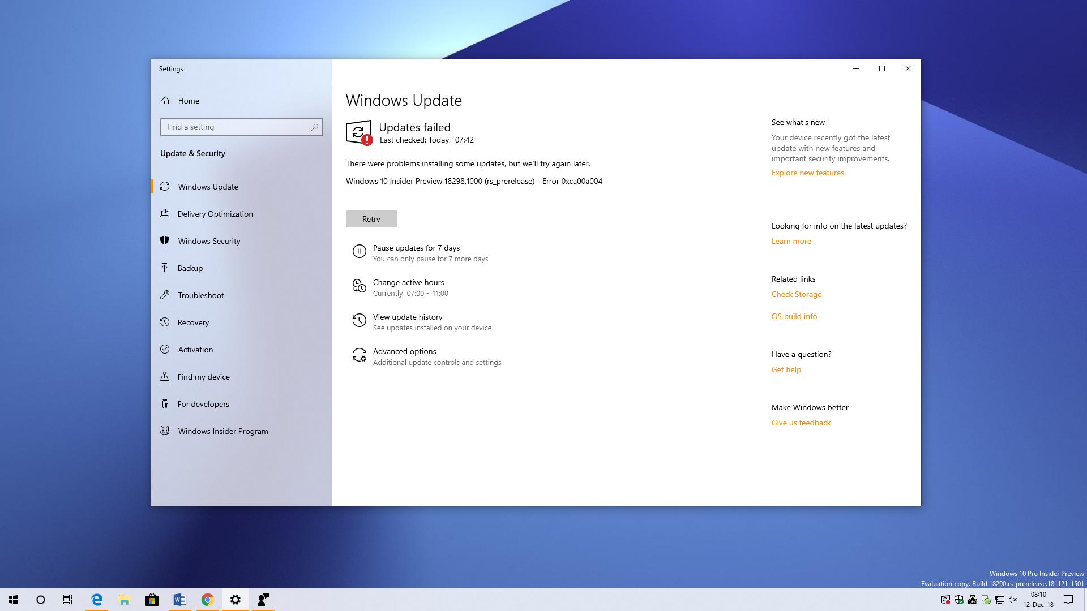1087x611 pixels.
Task: Open Task View on the taskbar
Action: tap(68, 600)
